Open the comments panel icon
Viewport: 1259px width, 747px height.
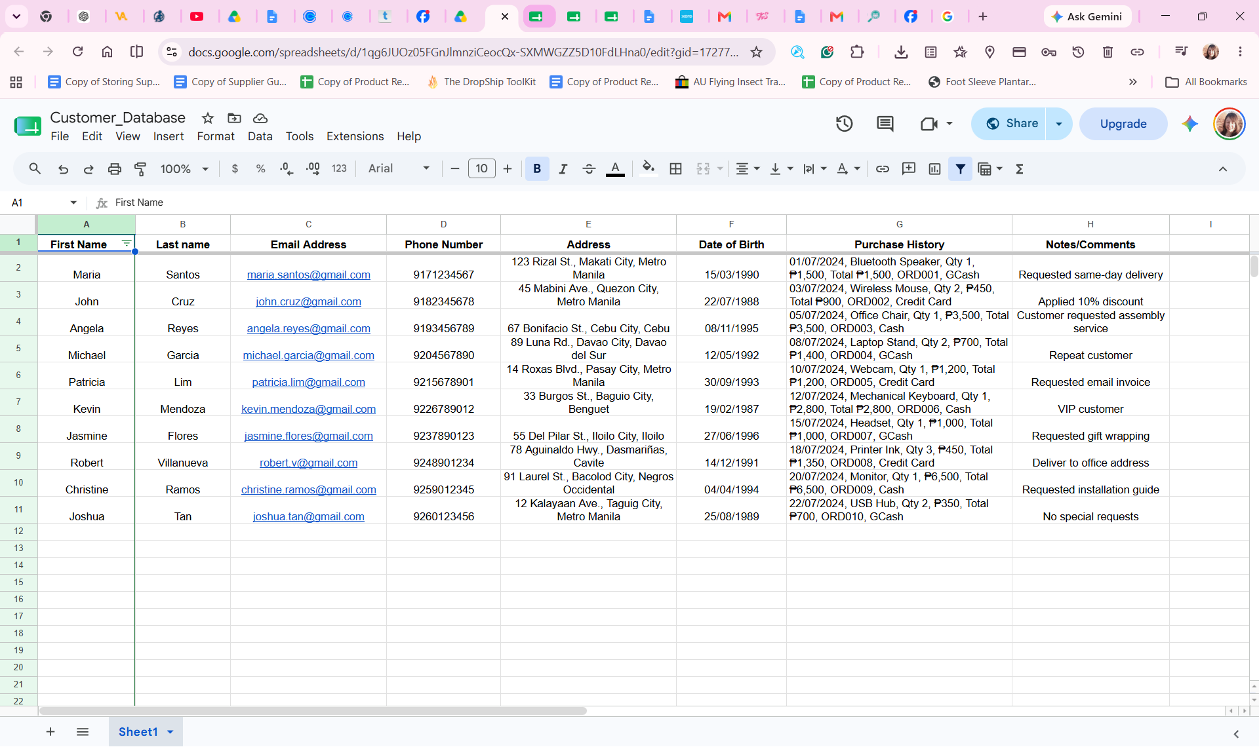[885, 124]
